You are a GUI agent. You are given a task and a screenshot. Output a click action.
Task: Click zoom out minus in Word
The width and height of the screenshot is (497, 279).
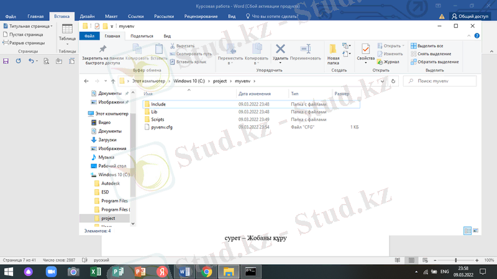point(435,260)
